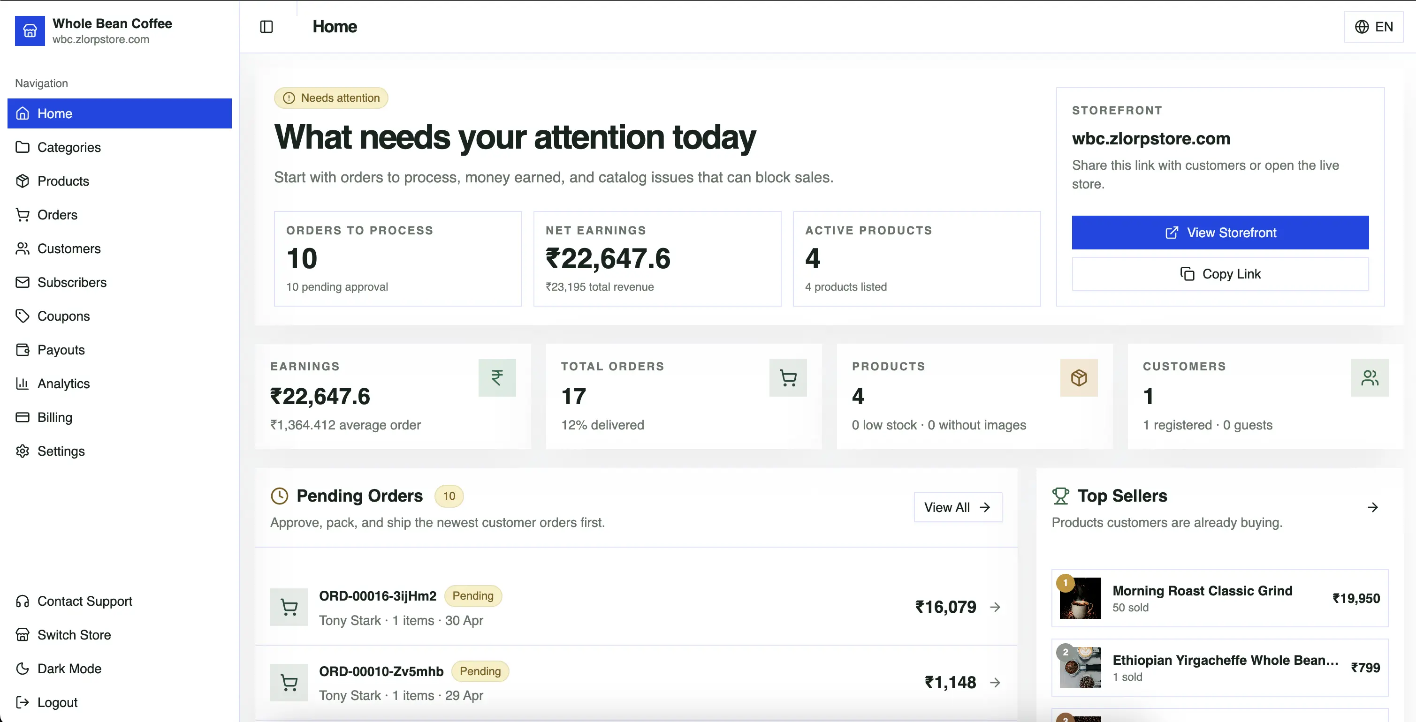Screen dimensions: 1416x722
Task: Click the Active Products card
Action: click(x=917, y=259)
